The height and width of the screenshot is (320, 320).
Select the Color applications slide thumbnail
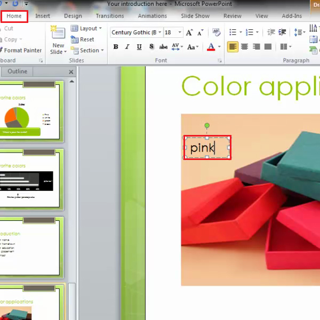coord(31,302)
